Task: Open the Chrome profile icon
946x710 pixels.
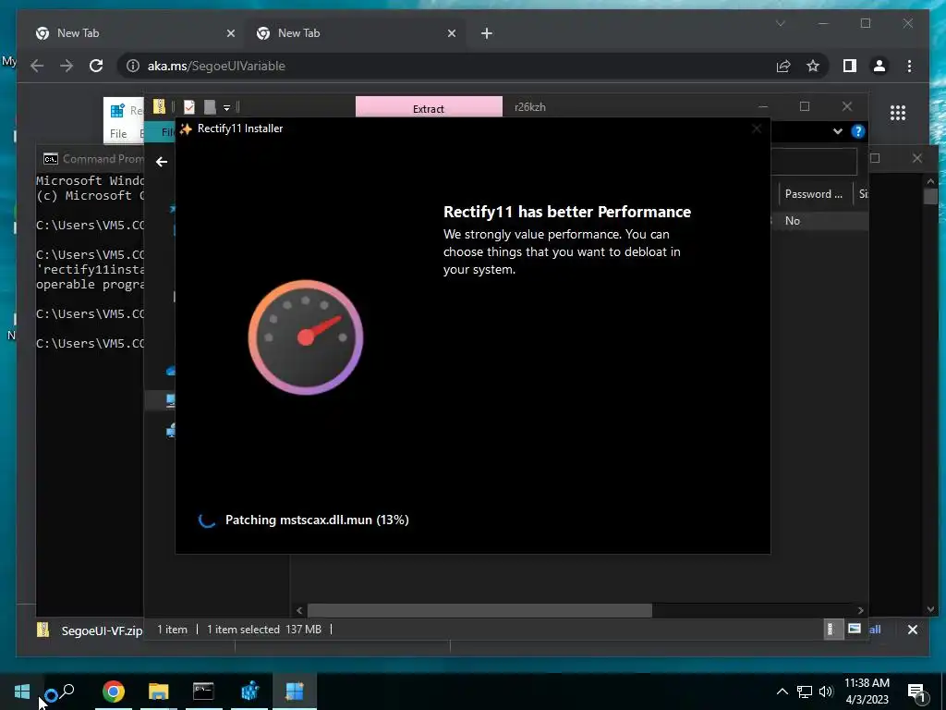Action: [x=879, y=66]
